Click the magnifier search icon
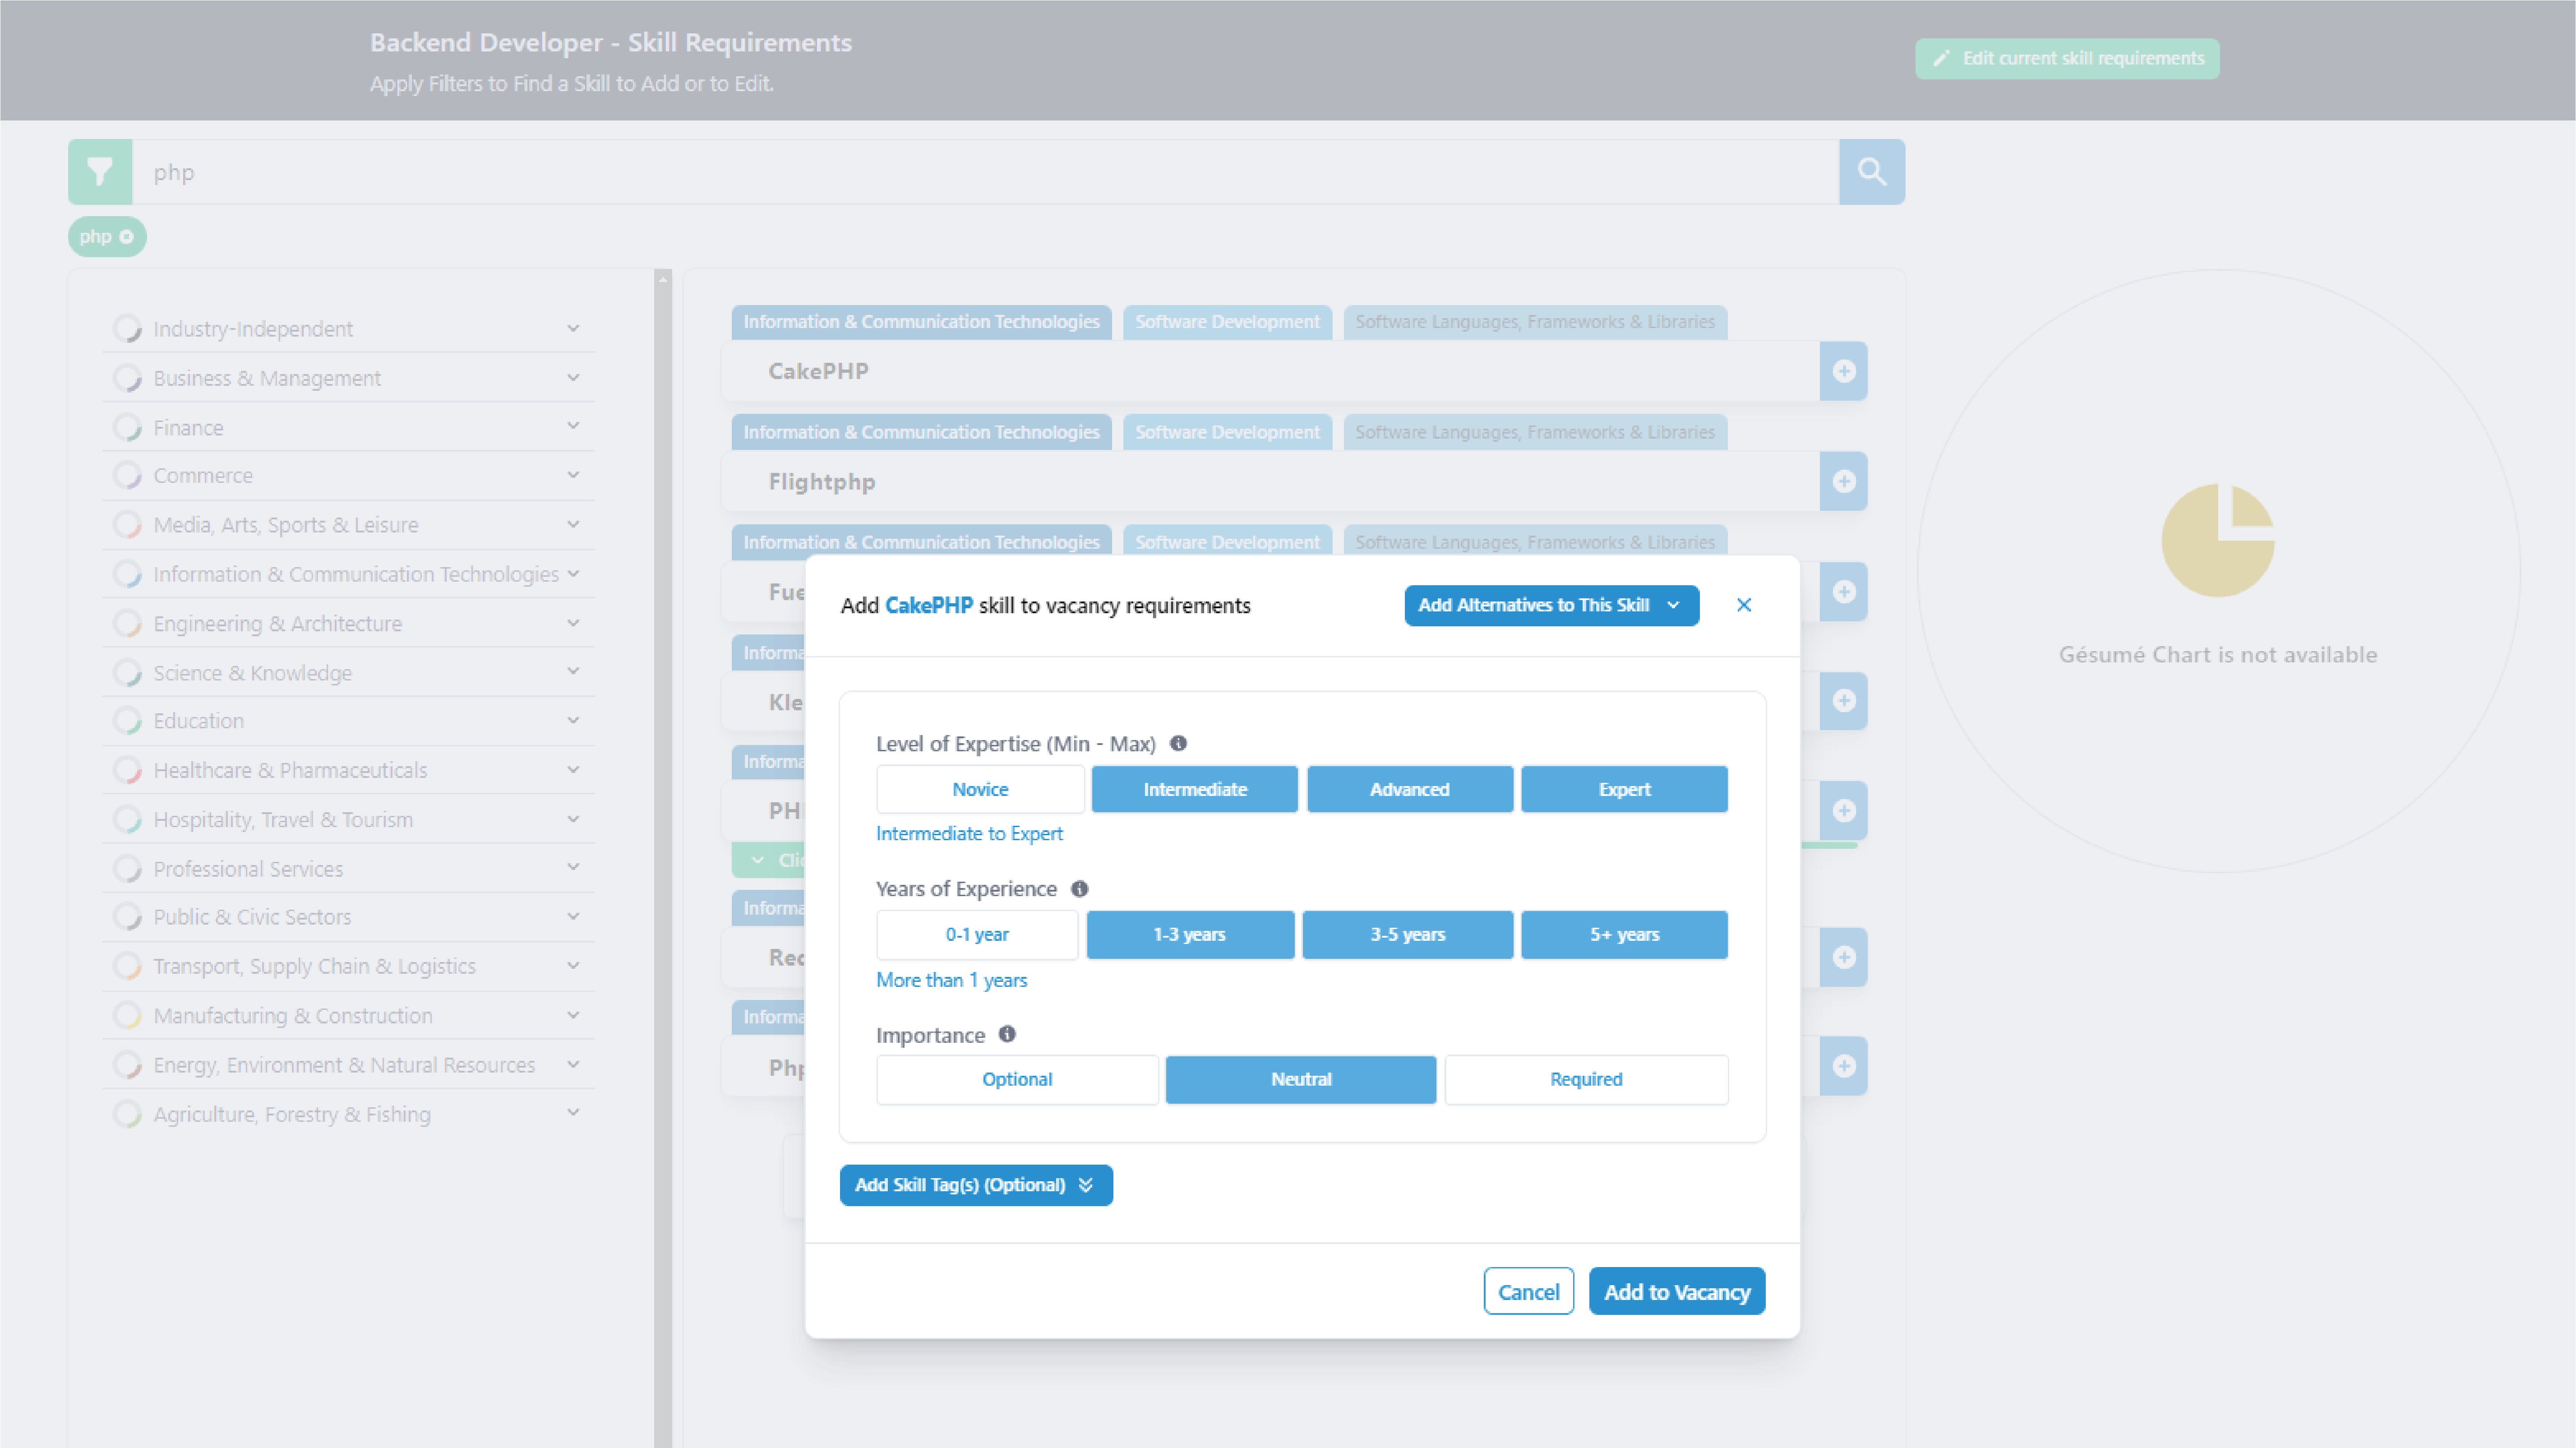The width and height of the screenshot is (2576, 1448). tap(1871, 171)
